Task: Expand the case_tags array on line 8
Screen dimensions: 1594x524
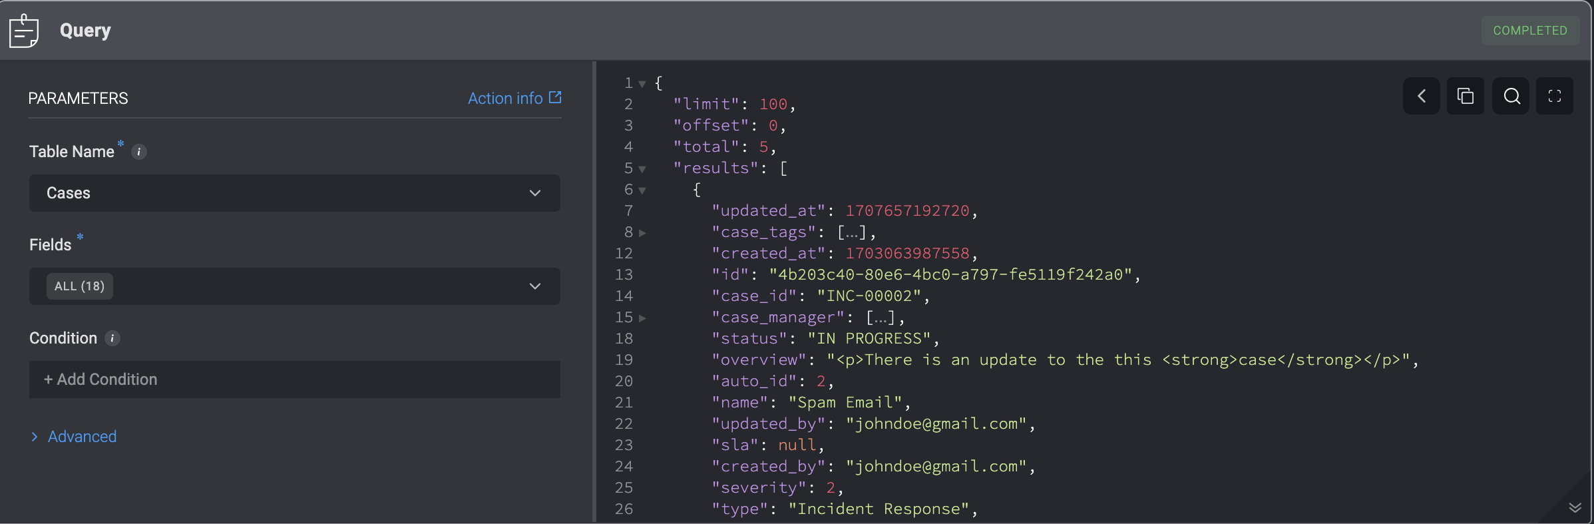Action: tap(642, 233)
